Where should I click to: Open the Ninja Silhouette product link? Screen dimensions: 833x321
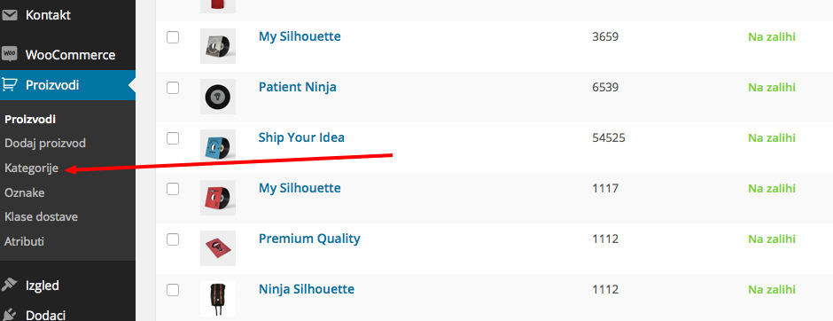[307, 289]
